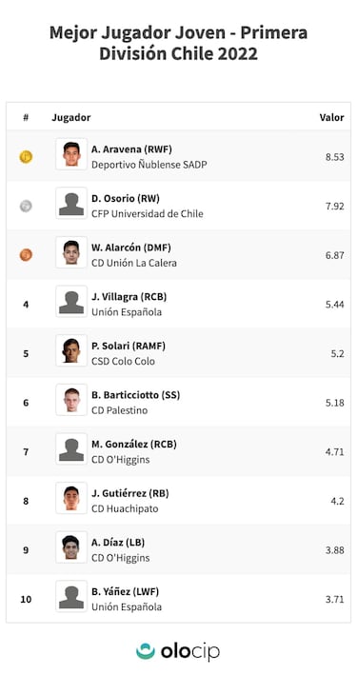Screen dimensions: 357x675
Task: Click the gold first-place medal icon
Action: [26, 157]
